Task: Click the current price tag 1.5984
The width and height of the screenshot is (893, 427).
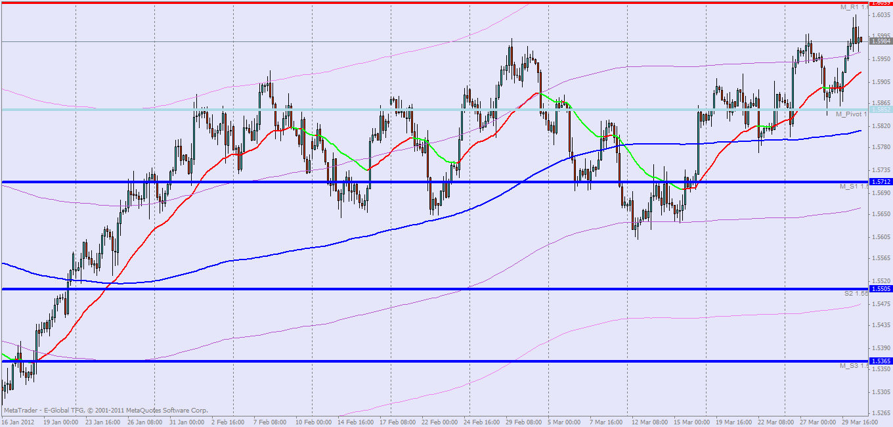Action: click(x=880, y=41)
